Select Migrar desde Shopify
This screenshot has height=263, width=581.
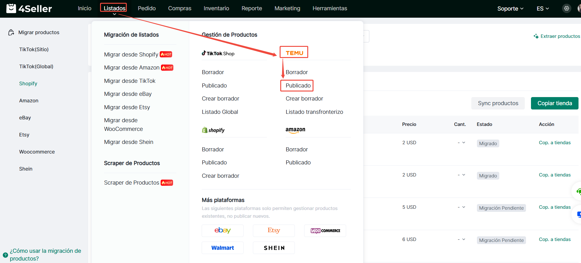pyautogui.click(x=131, y=55)
